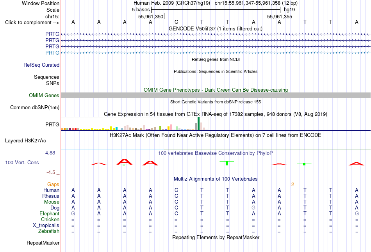The height and width of the screenshot is (252, 371).
Task: Click the Window Position label
Action: click(41, 3)
